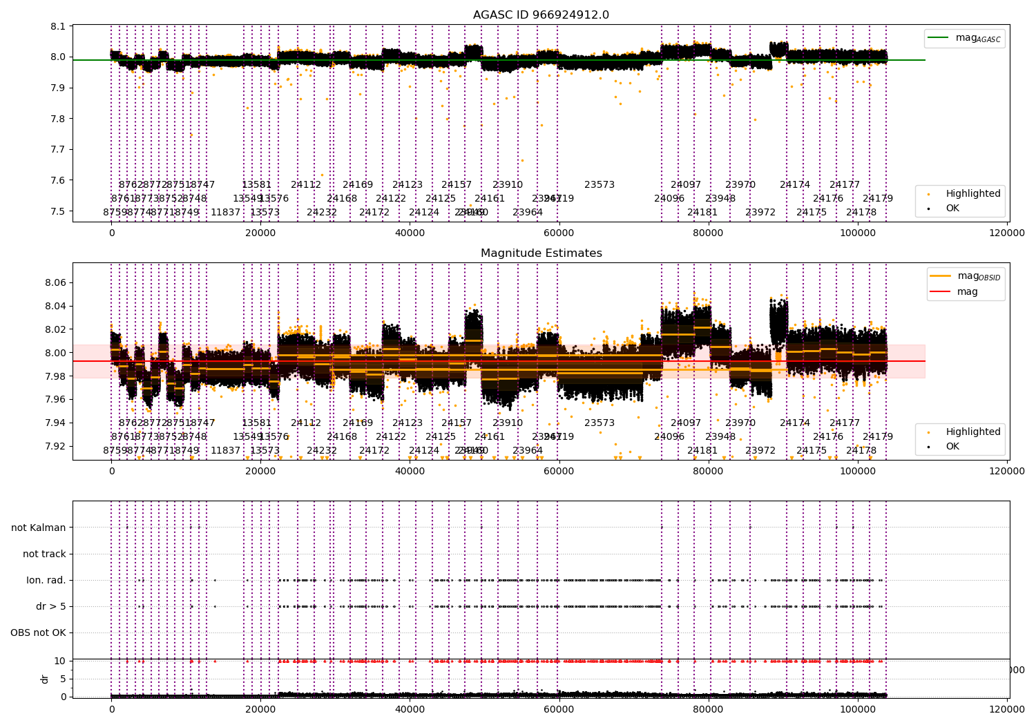Click the 40000 x-axis tick of Magnitude Estimates plot
The height and width of the screenshot is (725, 1036).
click(x=410, y=472)
